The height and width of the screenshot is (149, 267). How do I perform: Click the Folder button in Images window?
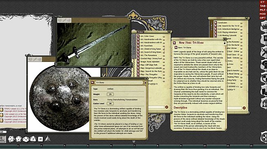click(140, 32)
